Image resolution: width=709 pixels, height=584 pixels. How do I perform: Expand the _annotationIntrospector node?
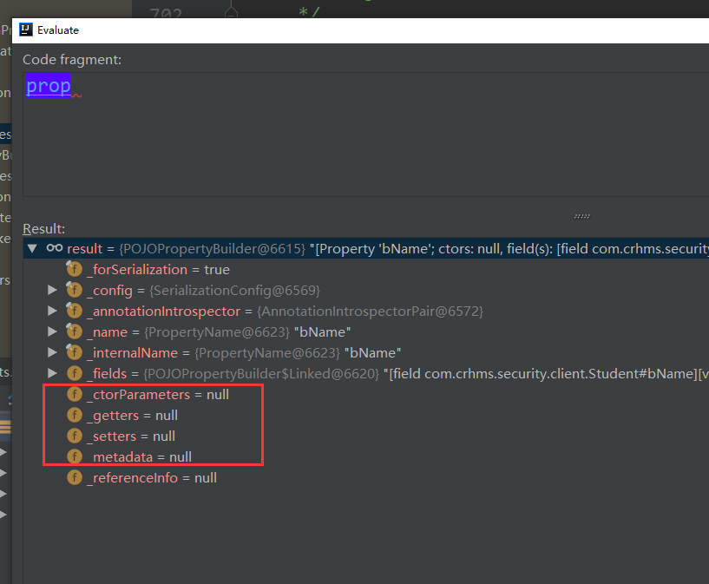(x=53, y=312)
